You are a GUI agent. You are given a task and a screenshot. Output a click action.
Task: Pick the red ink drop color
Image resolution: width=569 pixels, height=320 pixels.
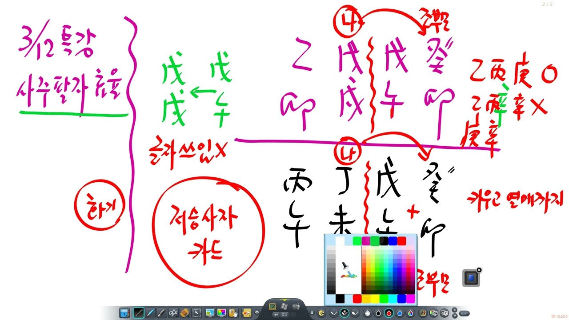(389, 313)
